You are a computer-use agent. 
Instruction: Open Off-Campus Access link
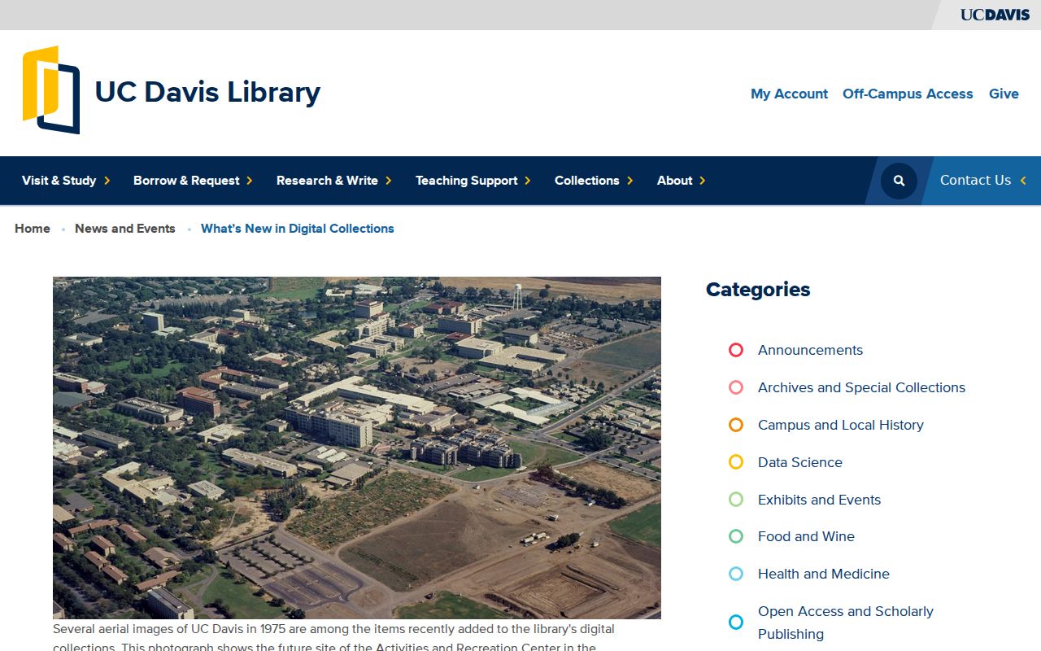click(x=908, y=94)
